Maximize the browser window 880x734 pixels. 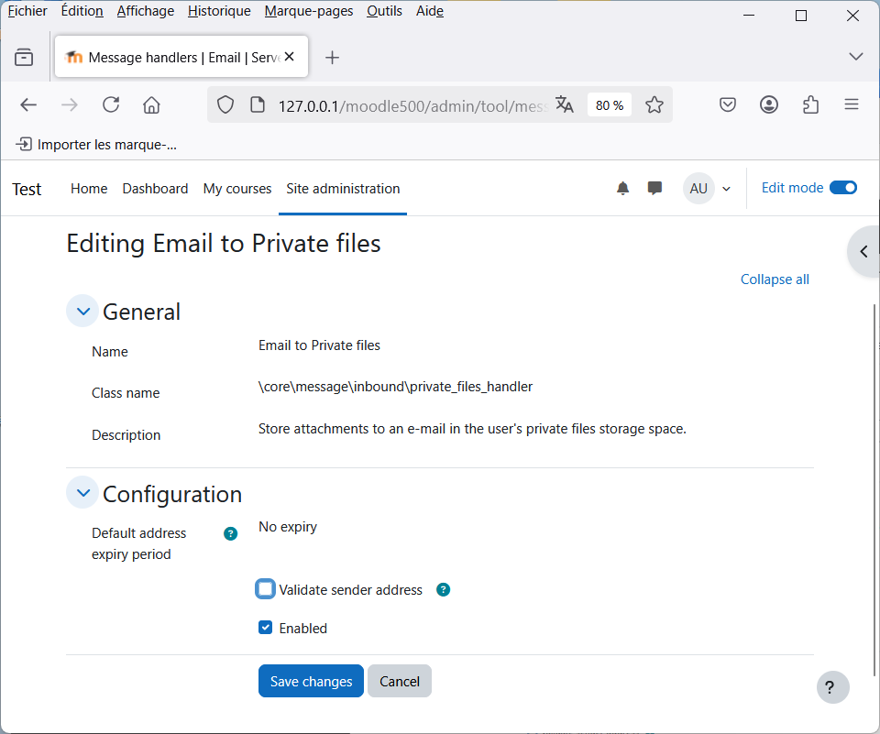tap(801, 16)
